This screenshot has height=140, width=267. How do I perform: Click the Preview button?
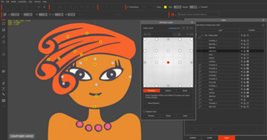tap(151, 116)
